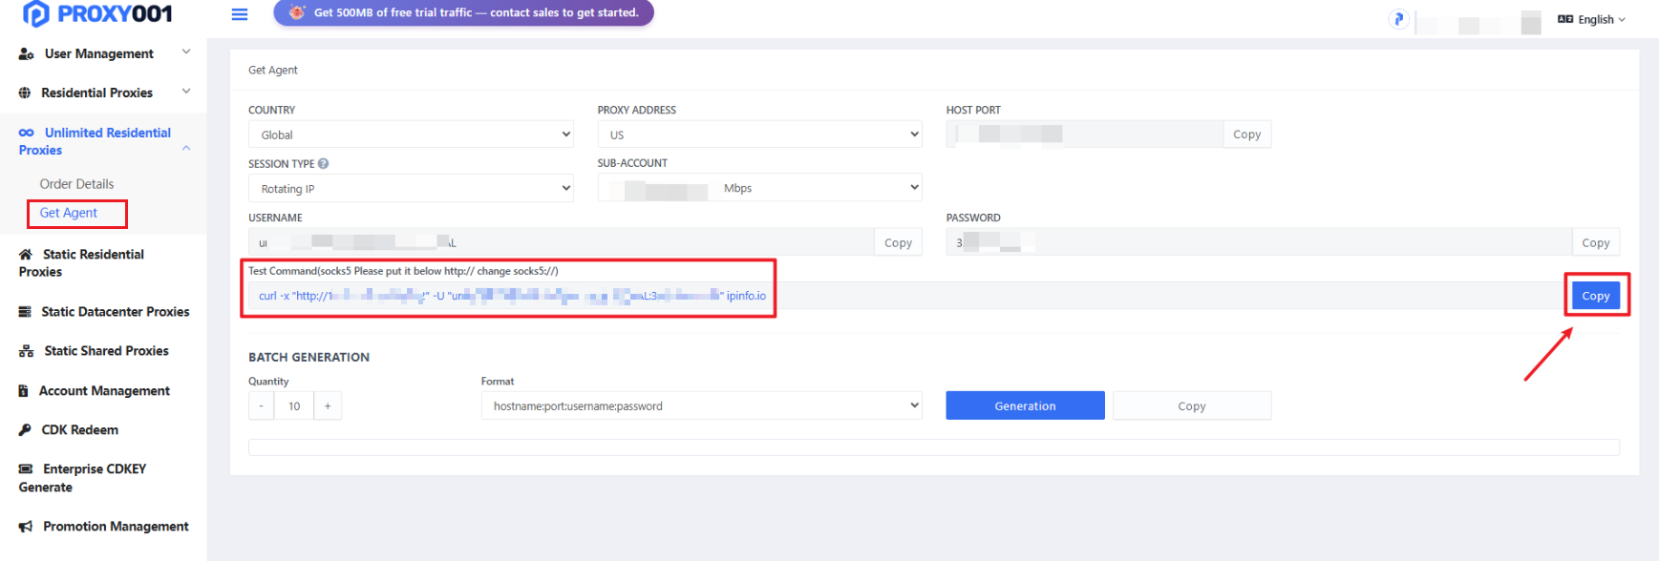Open the Proxy Address dropdown showing US
Screen dimensions: 1659x561
(760, 135)
